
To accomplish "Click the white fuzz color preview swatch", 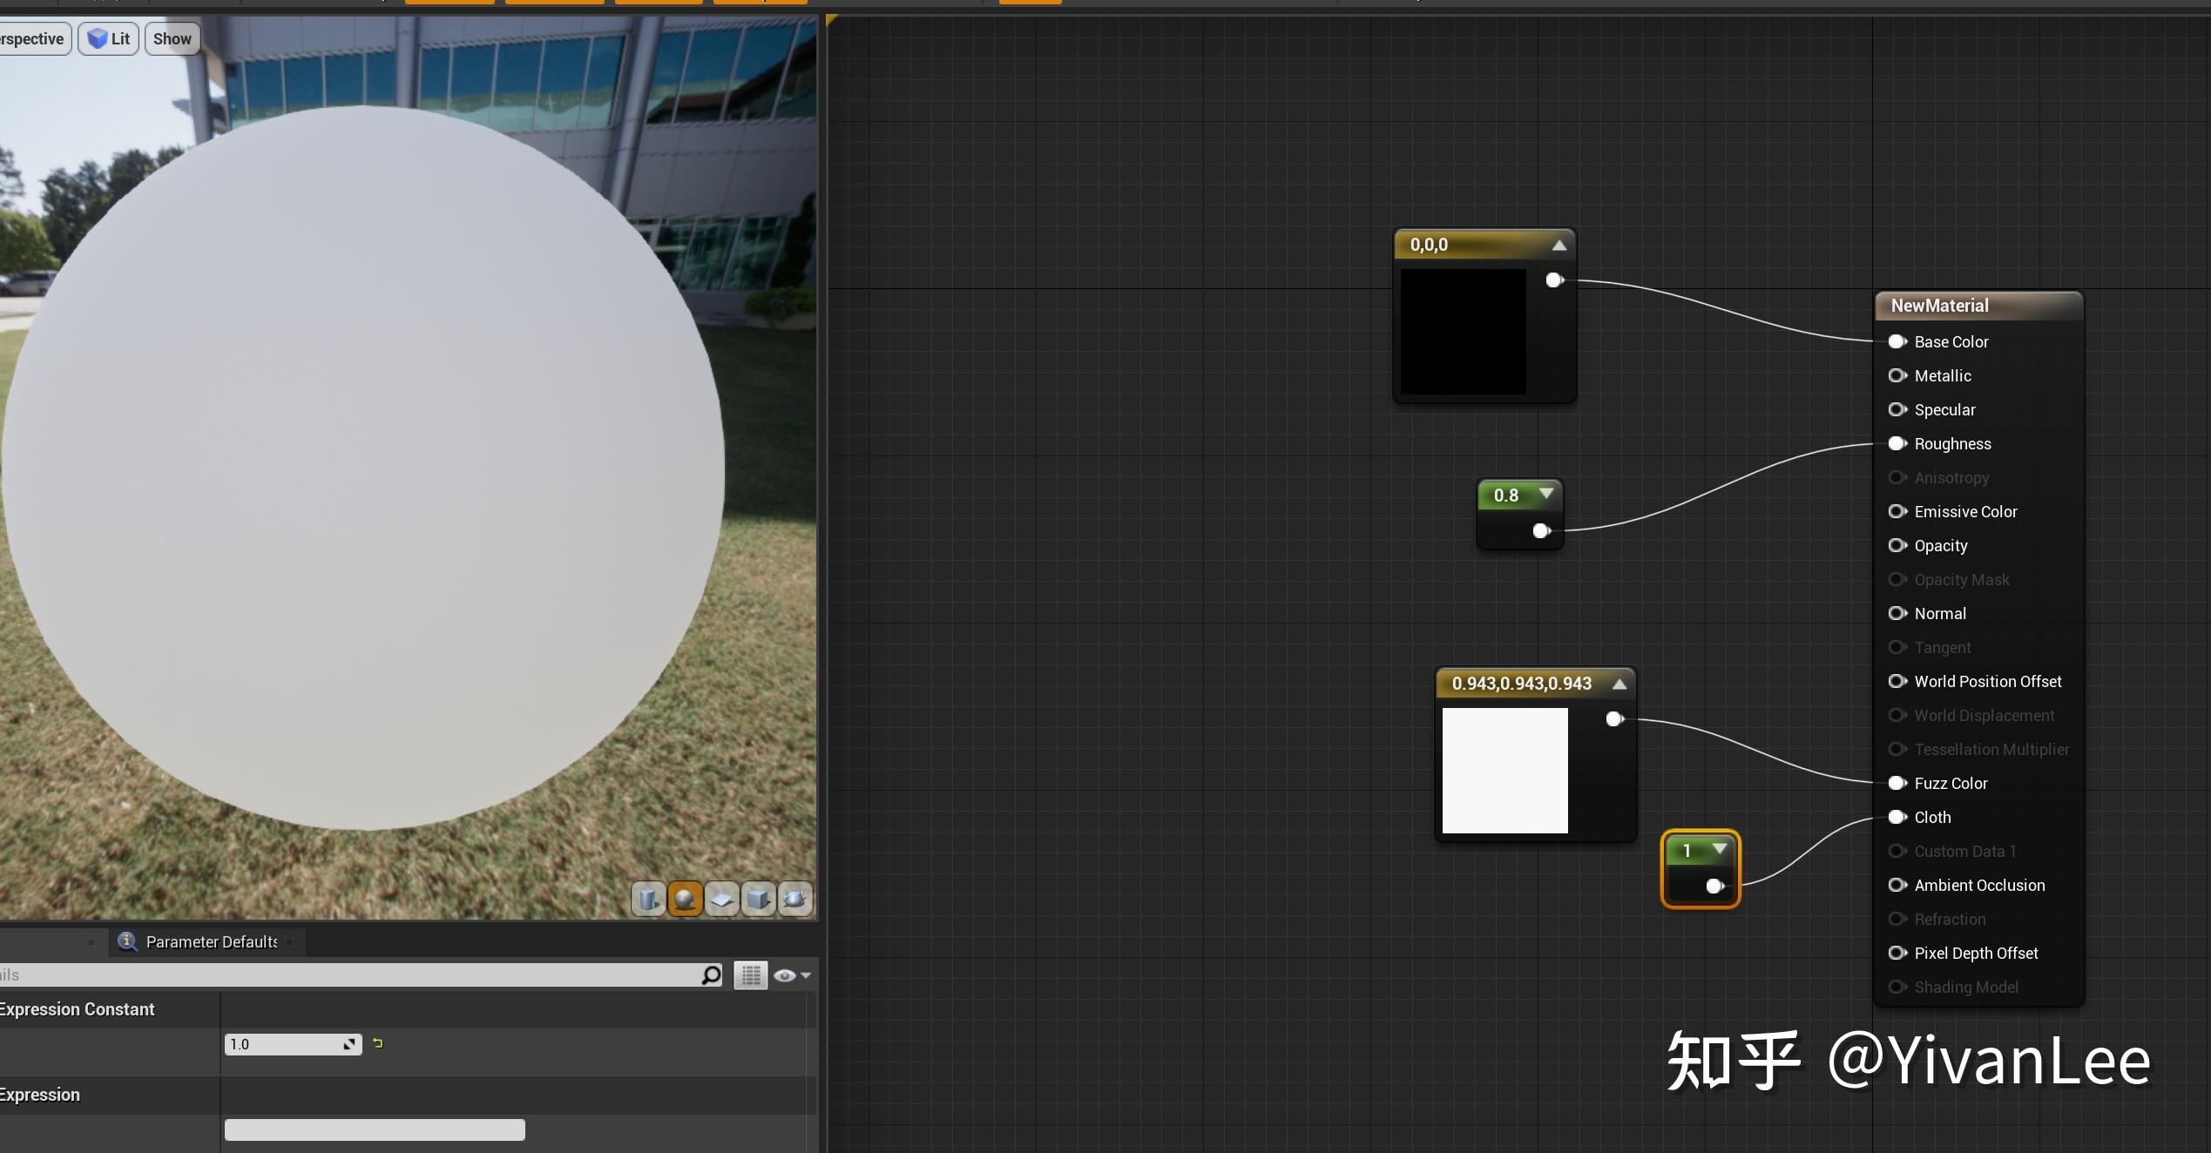I will click(1504, 770).
